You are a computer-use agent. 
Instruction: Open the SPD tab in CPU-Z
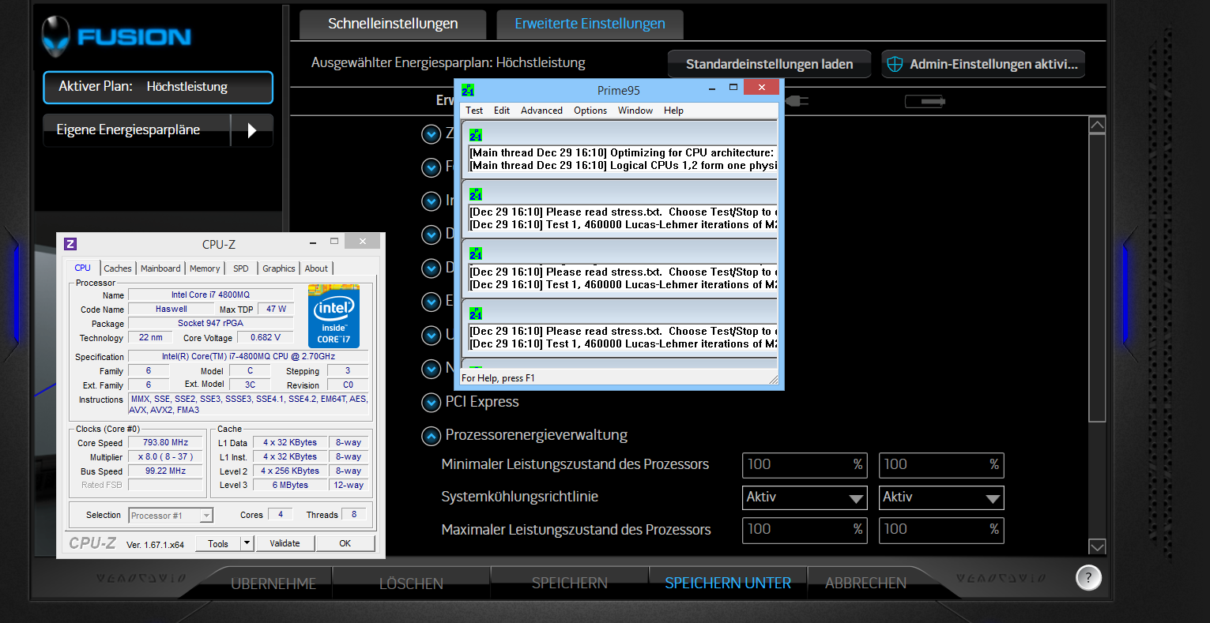coord(241,268)
